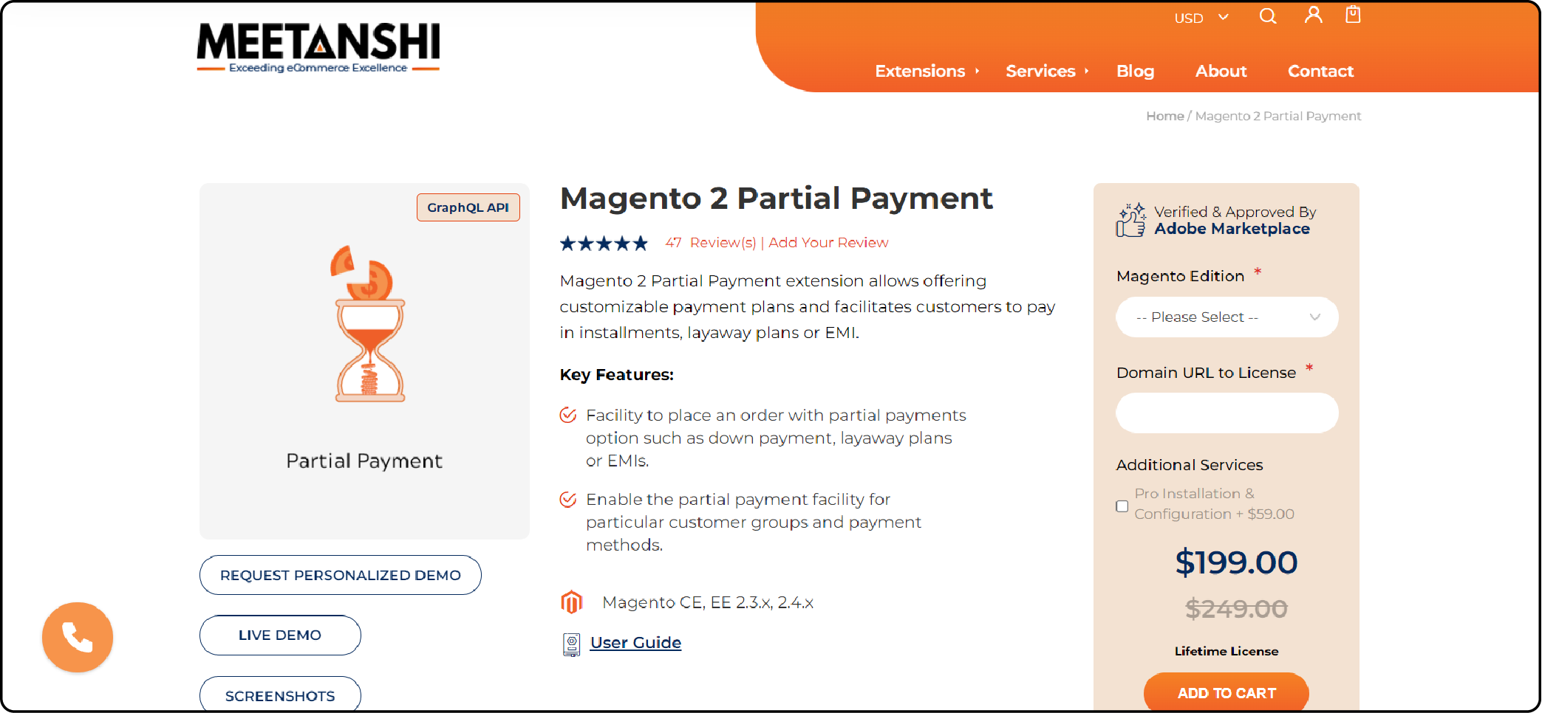
Task: Go to the About page
Action: [1221, 71]
